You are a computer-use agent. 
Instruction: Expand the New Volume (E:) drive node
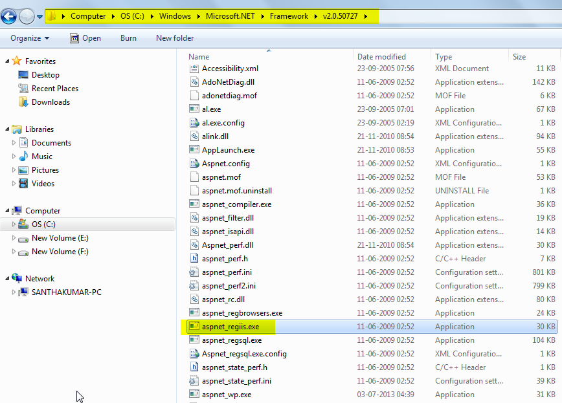click(14, 238)
